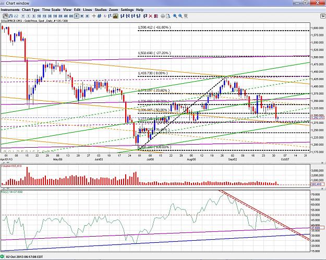
Task: Click the red X delete line icon
Action: point(151,16)
